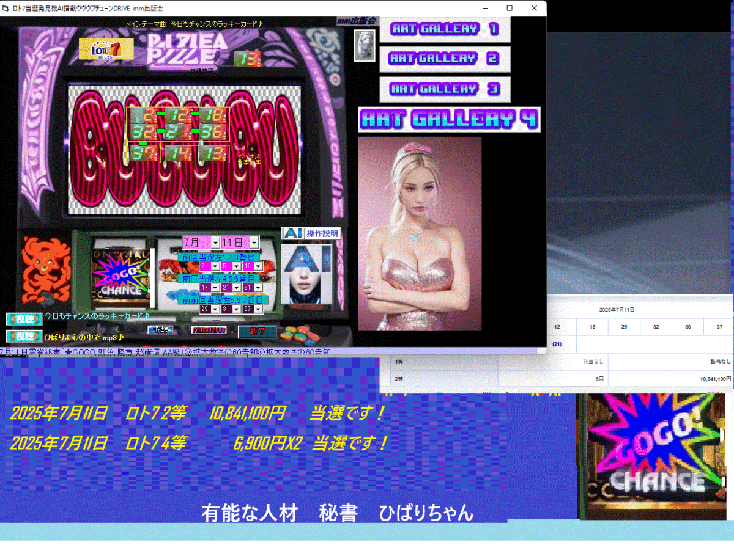Click the red 終了 exit button
Image resolution: width=734 pixels, height=548 pixels.
click(257, 332)
